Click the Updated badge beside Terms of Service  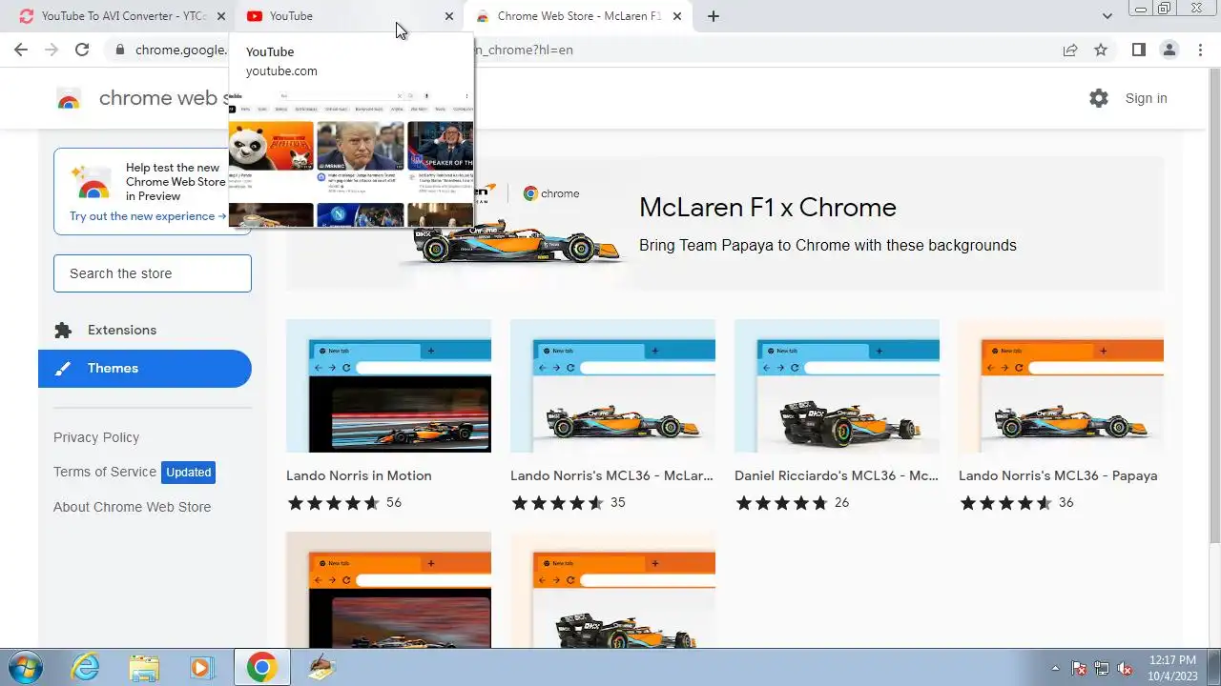tap(188, 472)
